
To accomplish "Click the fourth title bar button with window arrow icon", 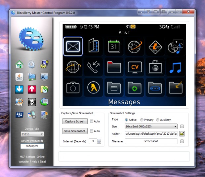I will click(164, 12).
